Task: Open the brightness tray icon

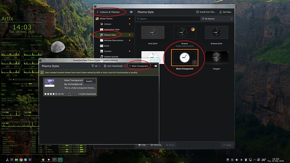Action: pos(241,160)
